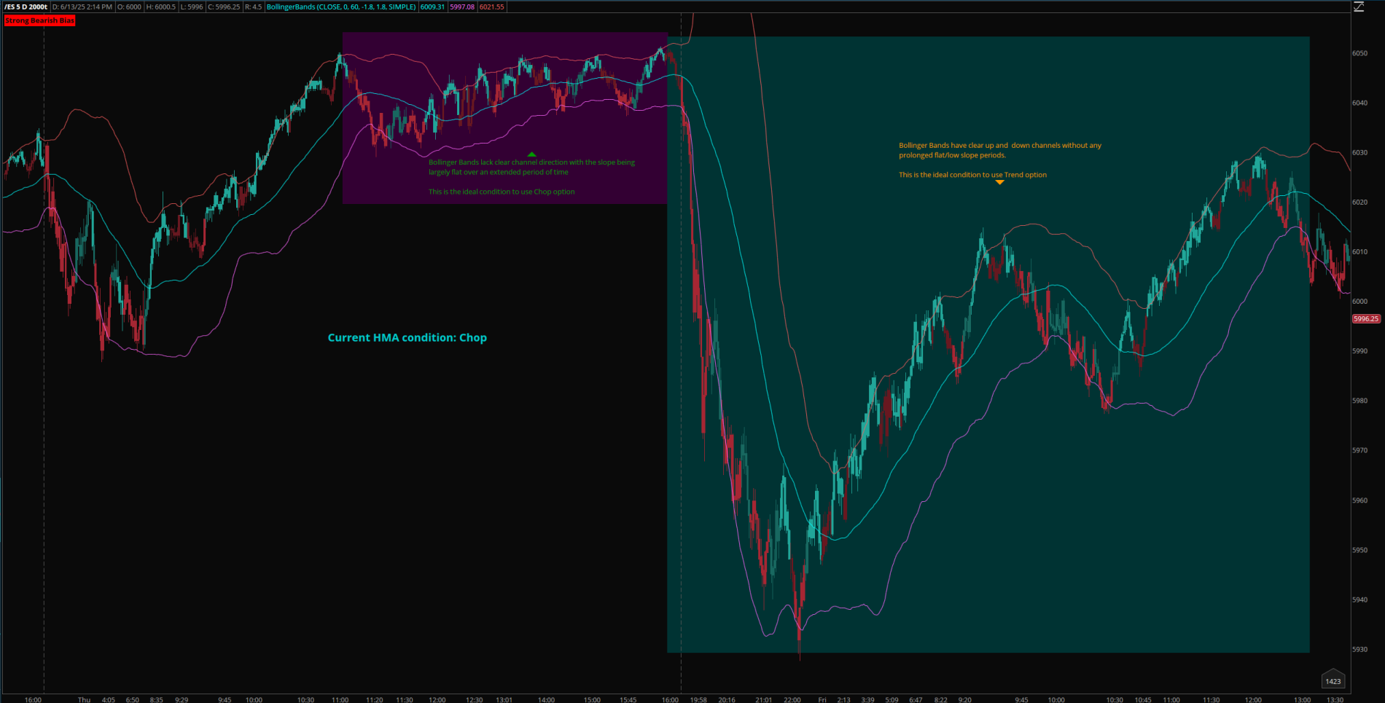Click the 2:13 time axis label
1385x703 pixels.
[x=843, y=699]
